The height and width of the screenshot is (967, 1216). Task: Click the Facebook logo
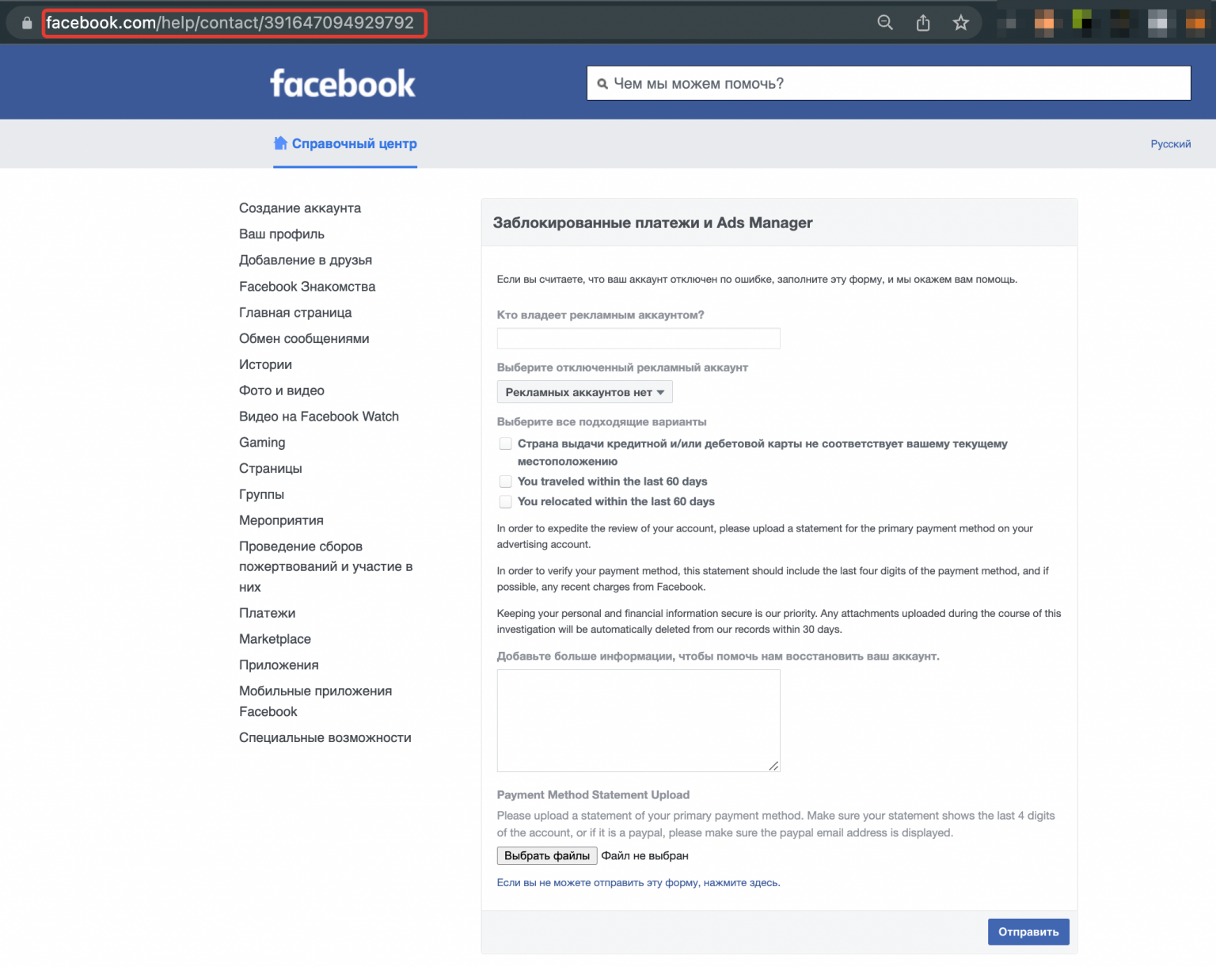tap(342, 83)
